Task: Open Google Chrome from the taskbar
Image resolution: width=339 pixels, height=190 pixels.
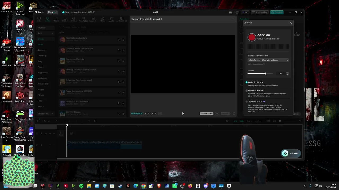Action: [x=143, y=186]
